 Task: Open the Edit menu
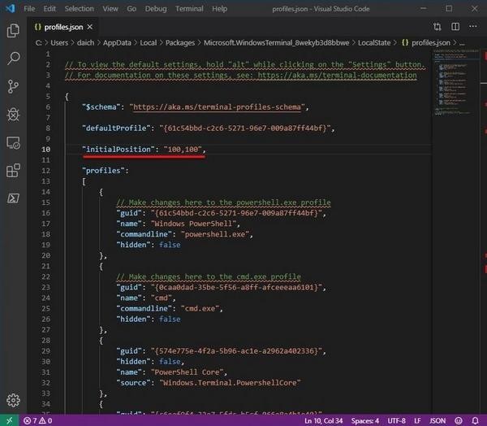click(x=50, y=9)
